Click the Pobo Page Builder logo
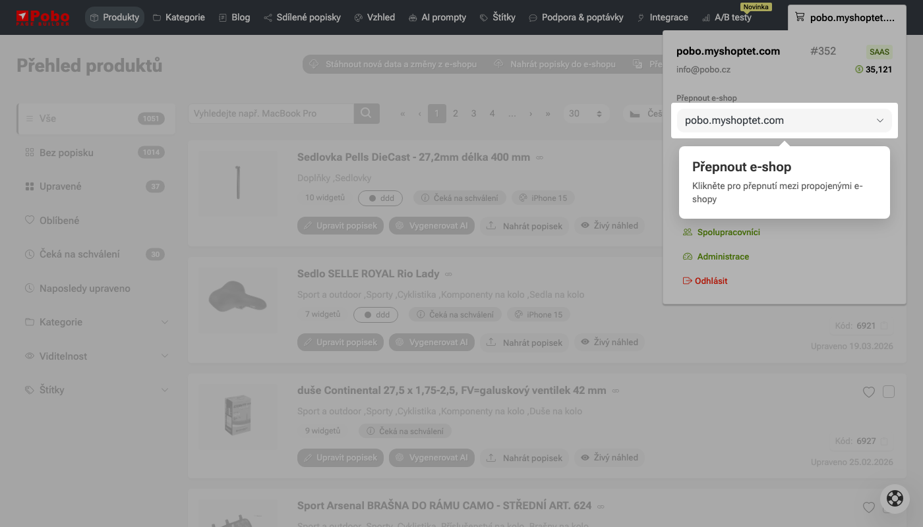The height and width of the screenshot is (527, 923). tap(43, 17)
